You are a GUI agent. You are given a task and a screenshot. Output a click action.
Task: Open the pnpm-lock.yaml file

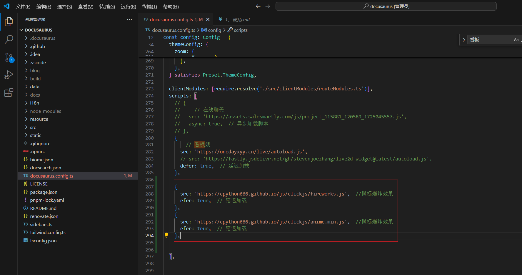[47, 200]
